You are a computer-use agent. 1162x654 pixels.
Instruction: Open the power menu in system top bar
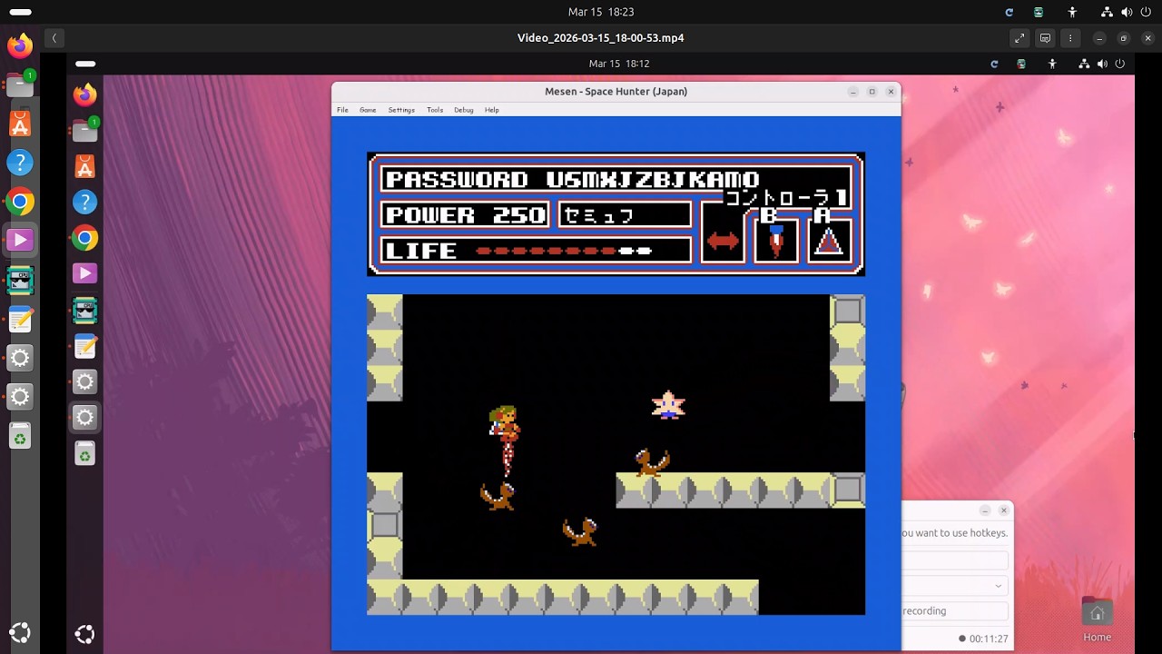click(x=1147, y=12)
